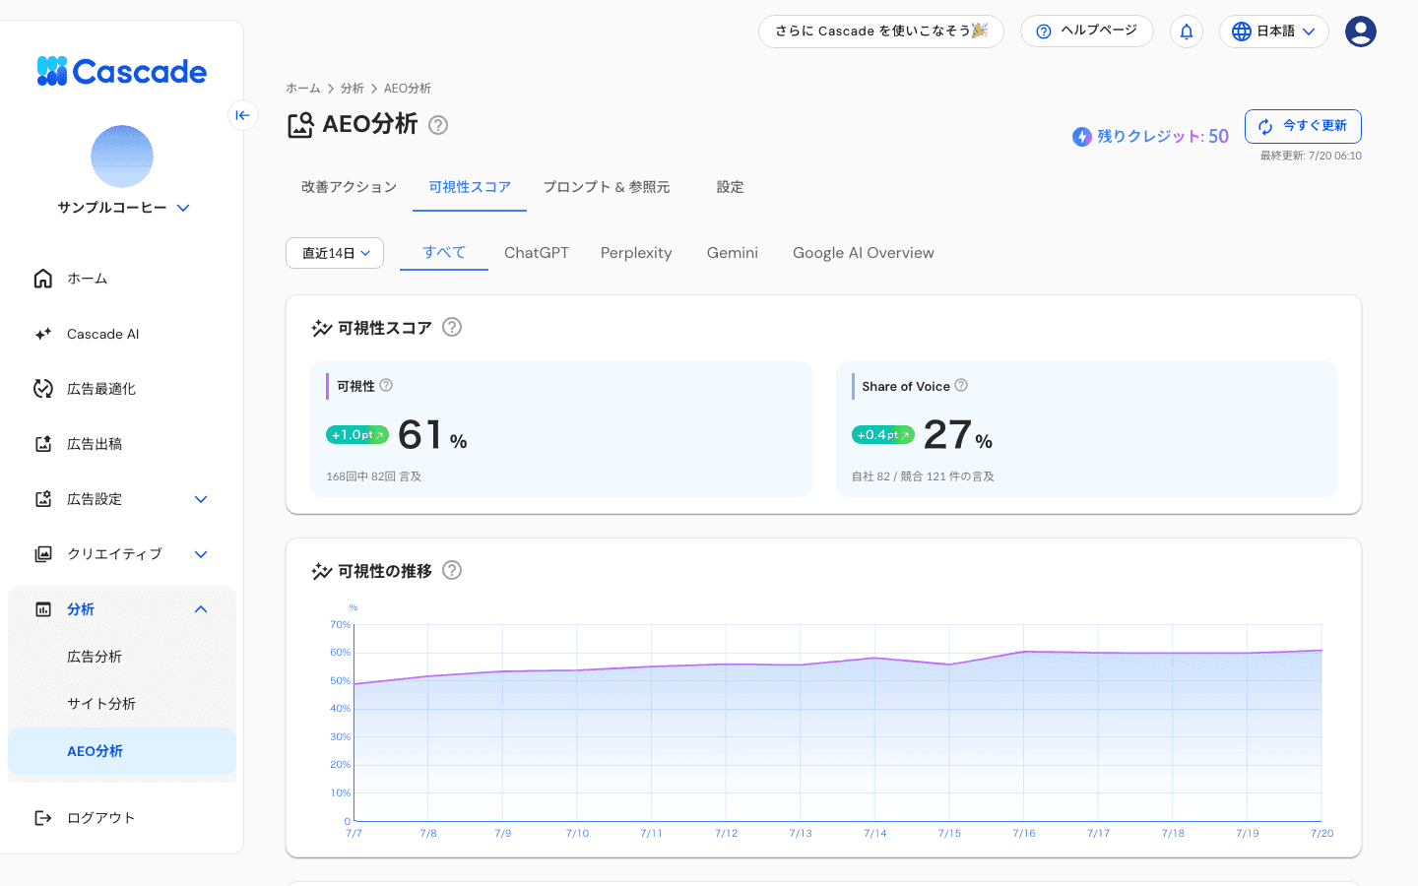Expand the 広告設定 submenu chevron
Screen dimensions: 1418x886
coord(201,499)
